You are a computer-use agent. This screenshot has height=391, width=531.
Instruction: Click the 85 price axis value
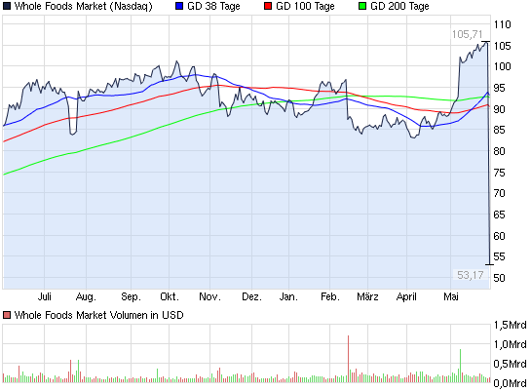tap(500, 130)
